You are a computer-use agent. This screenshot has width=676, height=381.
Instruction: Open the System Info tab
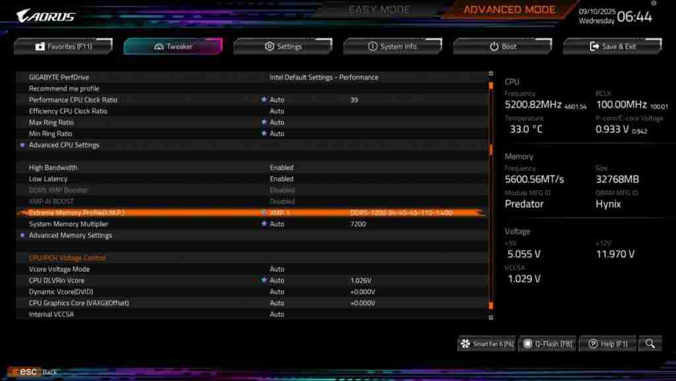393,46
